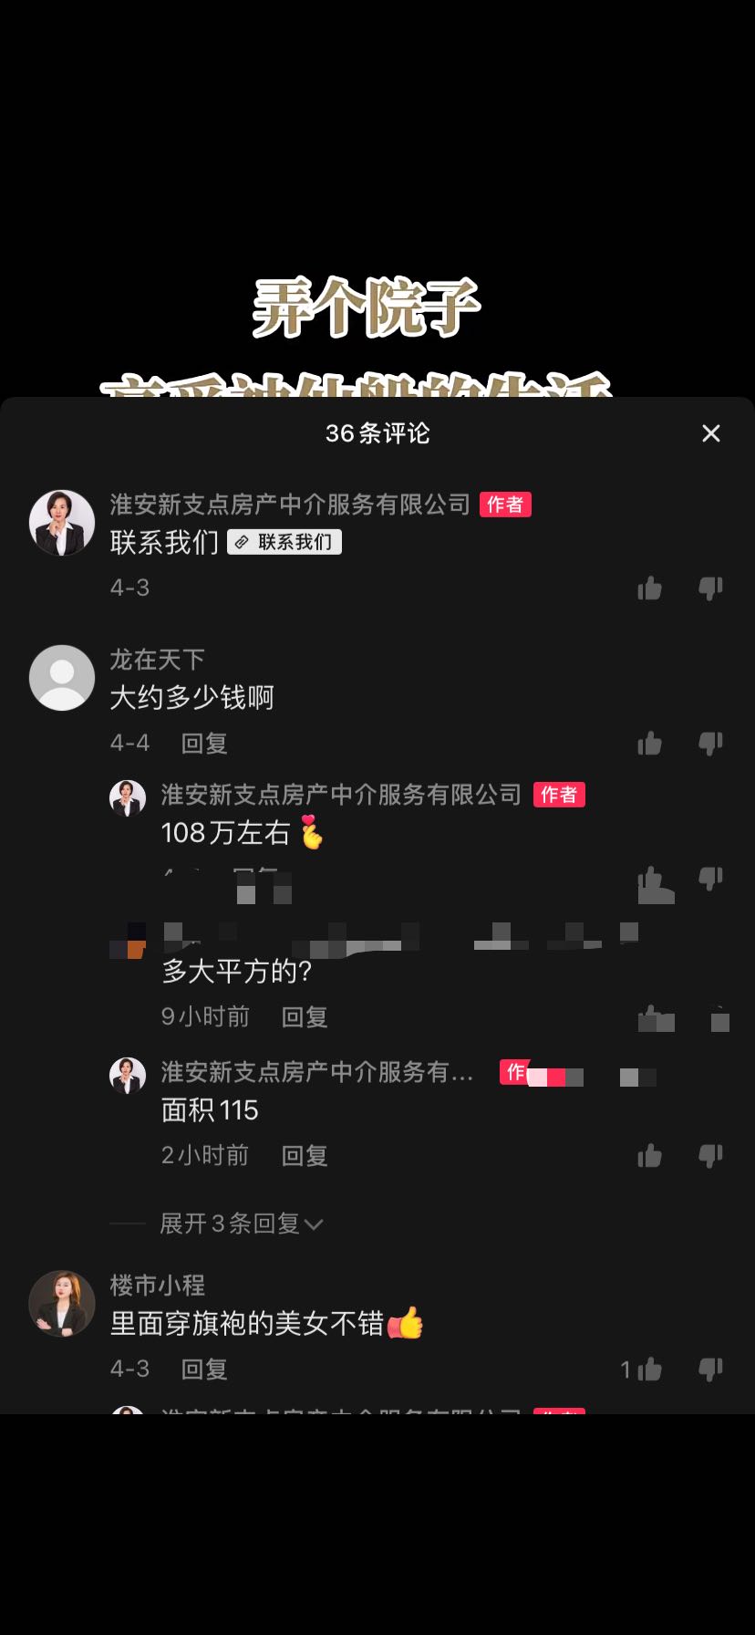
Task: Like the 面积115 reply
Action: coord(650,1156)
